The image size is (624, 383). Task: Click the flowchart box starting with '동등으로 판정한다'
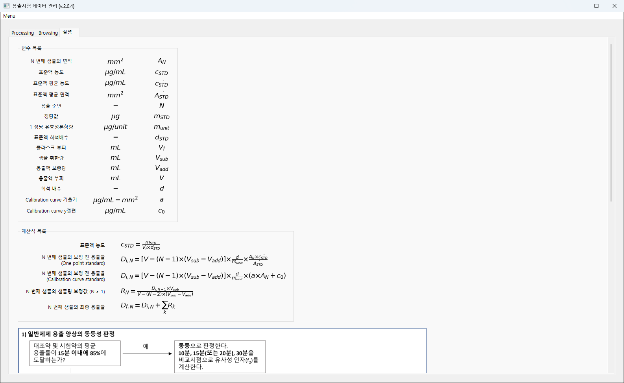click(x=220, y=357)
